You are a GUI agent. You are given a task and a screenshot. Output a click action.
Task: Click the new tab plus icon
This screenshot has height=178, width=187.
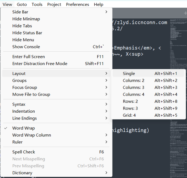coord(185,13)
